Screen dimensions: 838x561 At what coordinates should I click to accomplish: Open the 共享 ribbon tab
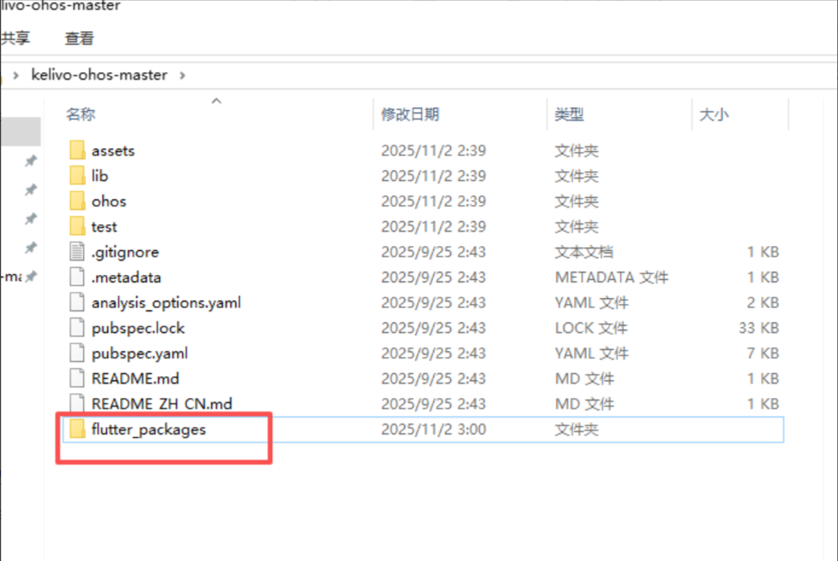(14, 38)
